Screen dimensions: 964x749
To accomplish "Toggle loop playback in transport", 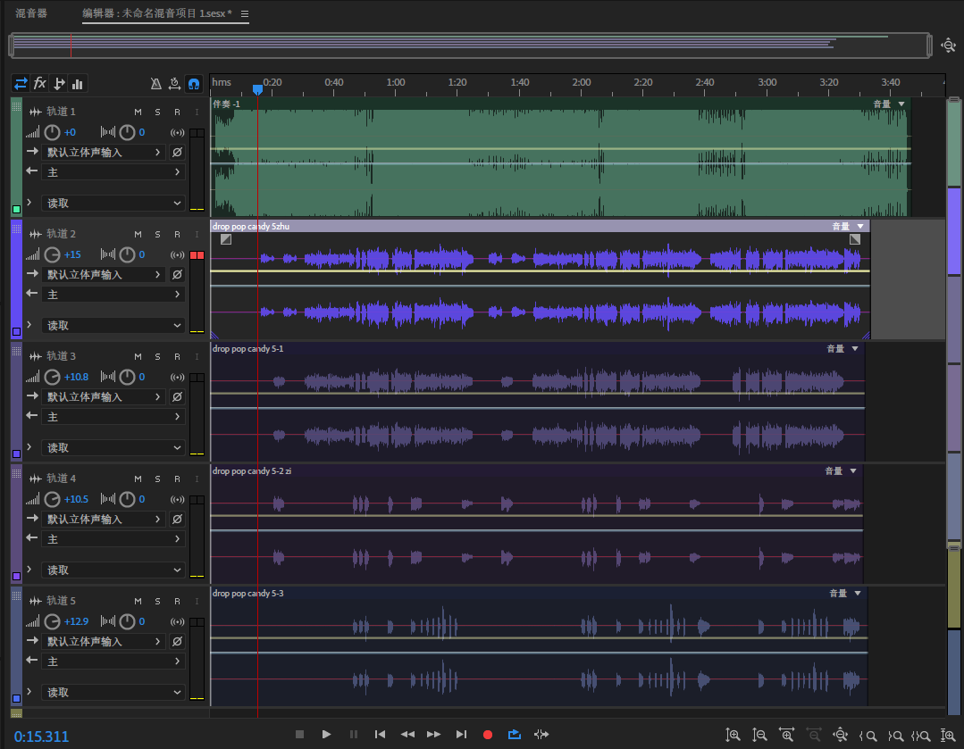I will pyautogui.click(x=515, y=735).
